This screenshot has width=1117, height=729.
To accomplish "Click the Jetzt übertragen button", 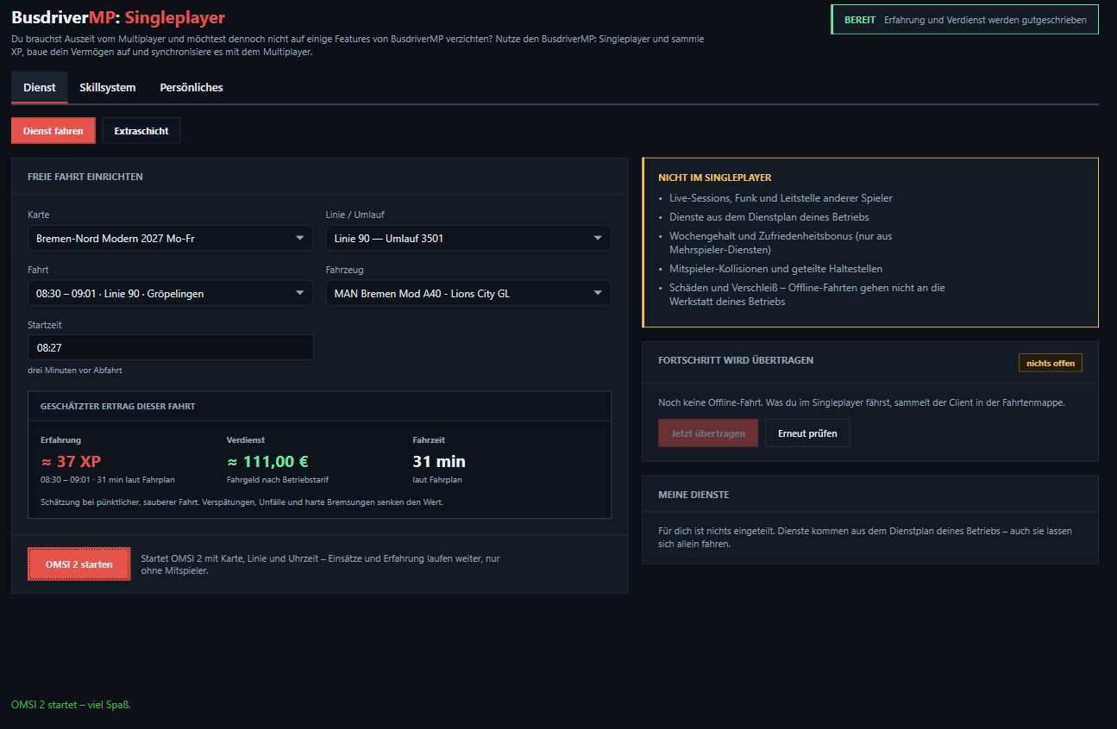I will (708, 433).
